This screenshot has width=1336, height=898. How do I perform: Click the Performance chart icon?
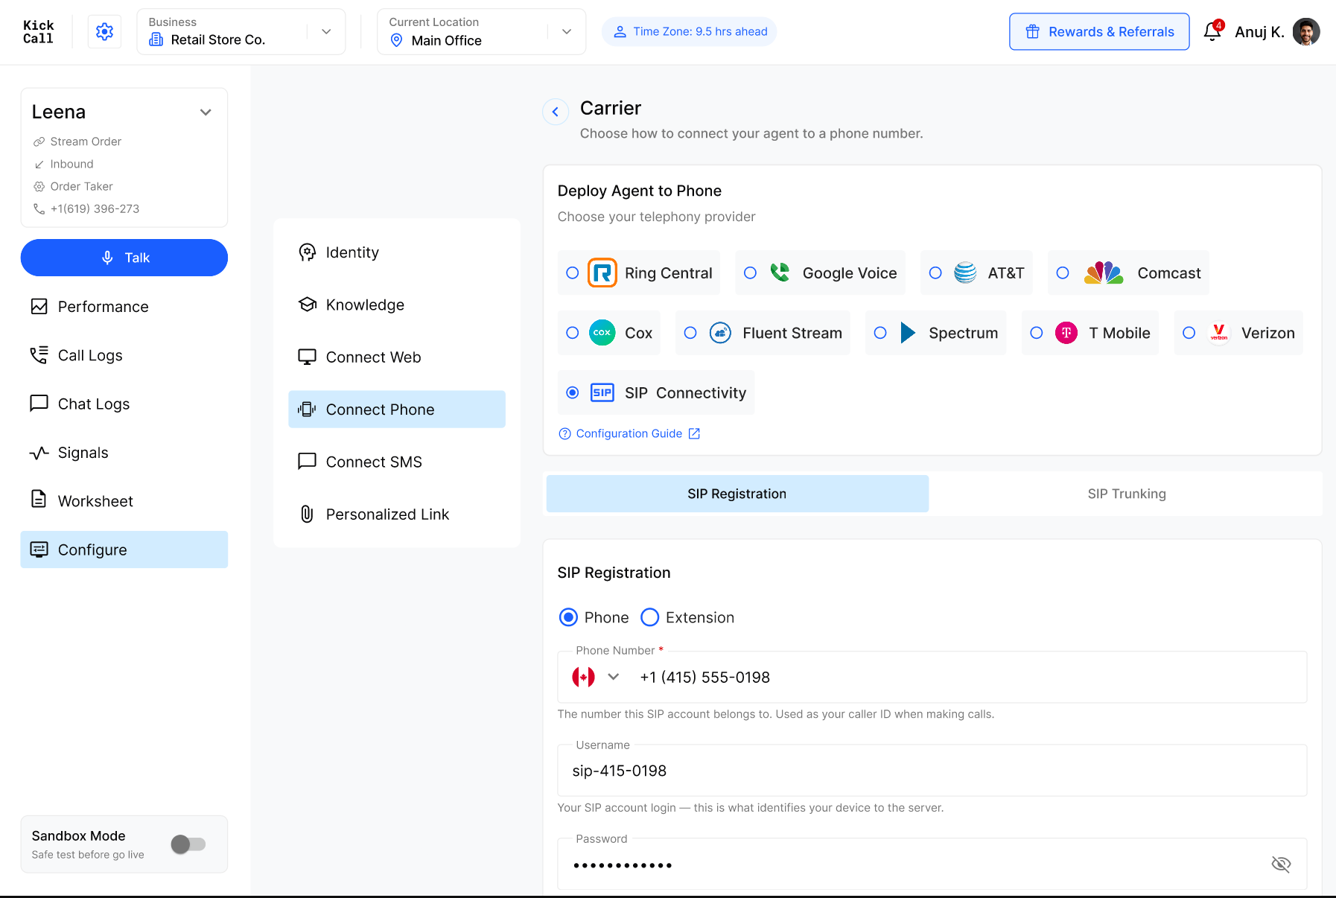click(x=39, y=306)
